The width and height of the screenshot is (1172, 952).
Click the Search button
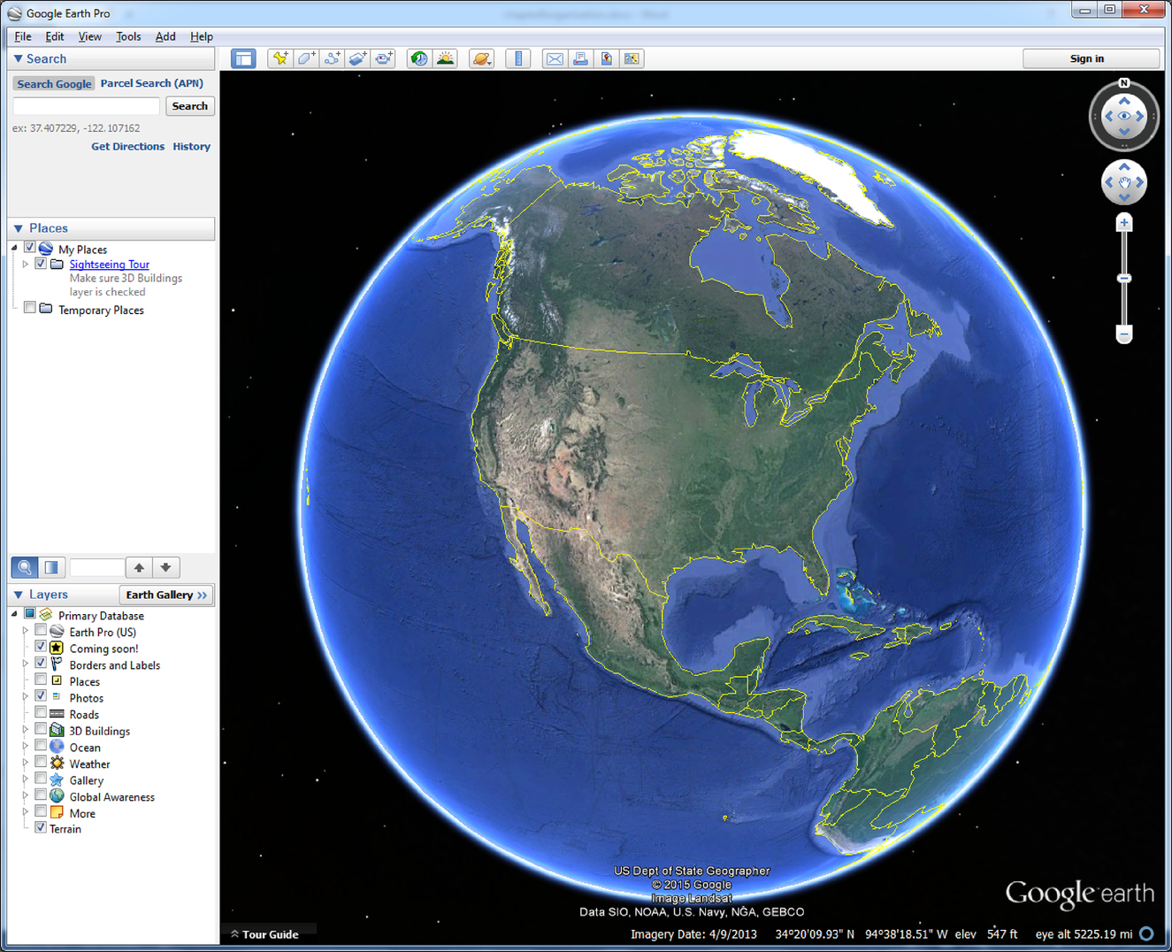[x=190, y=106]
